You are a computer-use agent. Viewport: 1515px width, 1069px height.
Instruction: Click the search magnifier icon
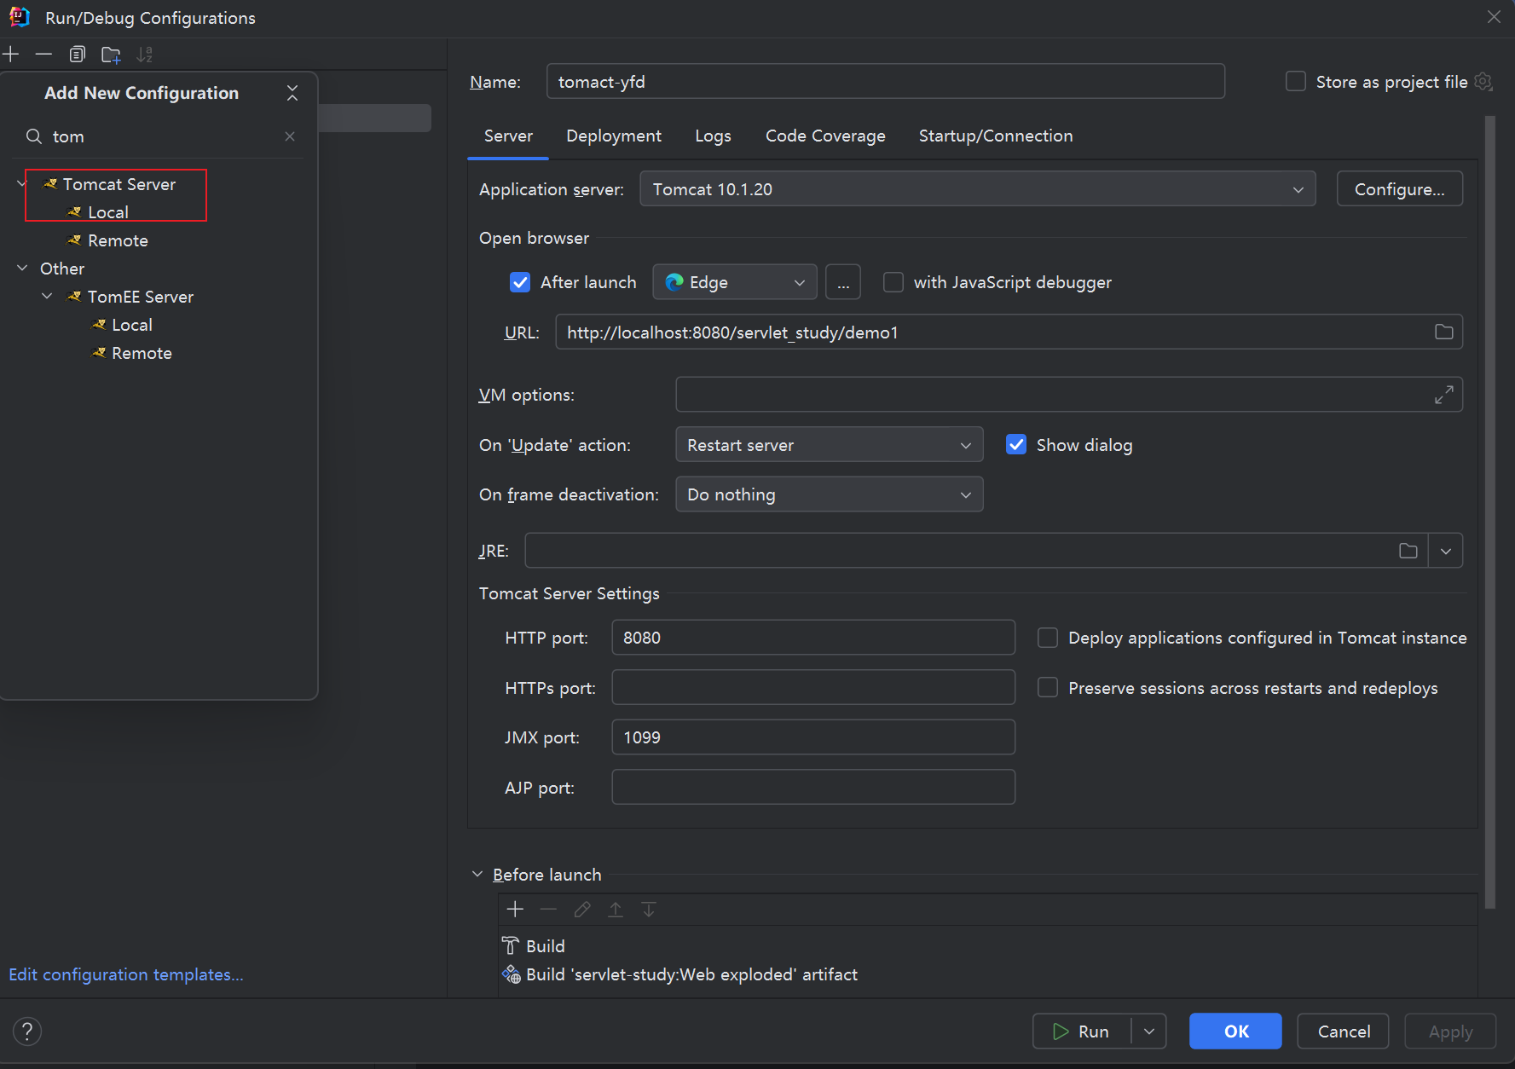click(34, 136)
